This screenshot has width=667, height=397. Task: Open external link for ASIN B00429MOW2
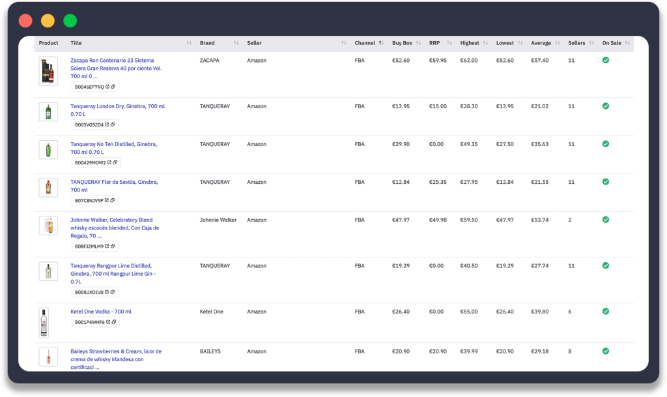point(109,162)
